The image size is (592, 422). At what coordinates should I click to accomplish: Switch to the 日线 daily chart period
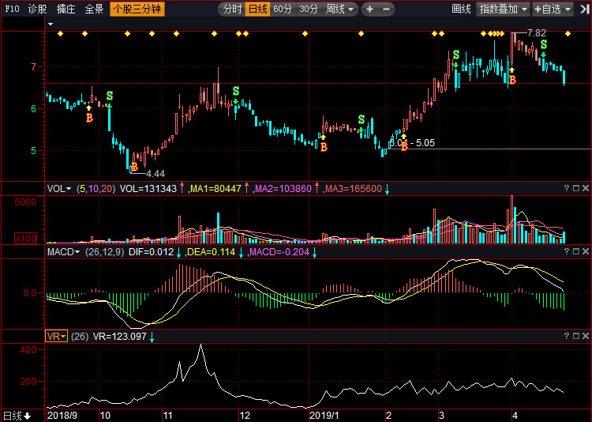[x=258, y=9]
